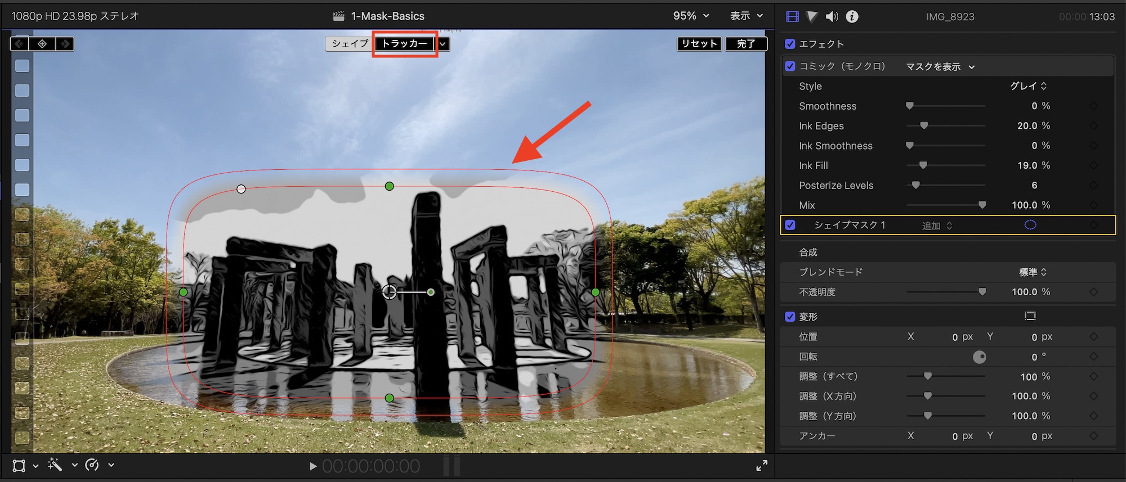Click Ink Fill value 19.0 %
This screenshot has width=1126, height=482.
click(x=1034, y=165)
